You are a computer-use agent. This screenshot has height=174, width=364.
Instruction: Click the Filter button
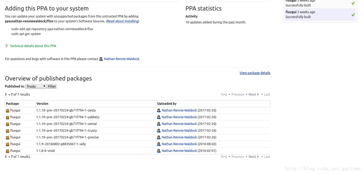(x=52, y=86)
